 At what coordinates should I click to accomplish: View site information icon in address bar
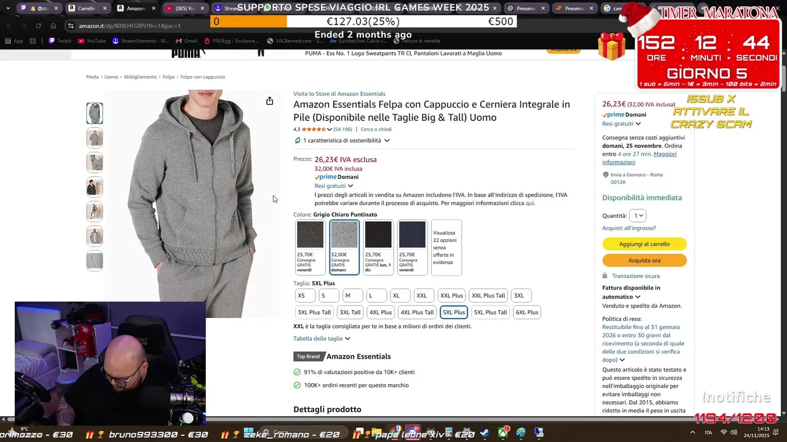(x=71, y=26)
